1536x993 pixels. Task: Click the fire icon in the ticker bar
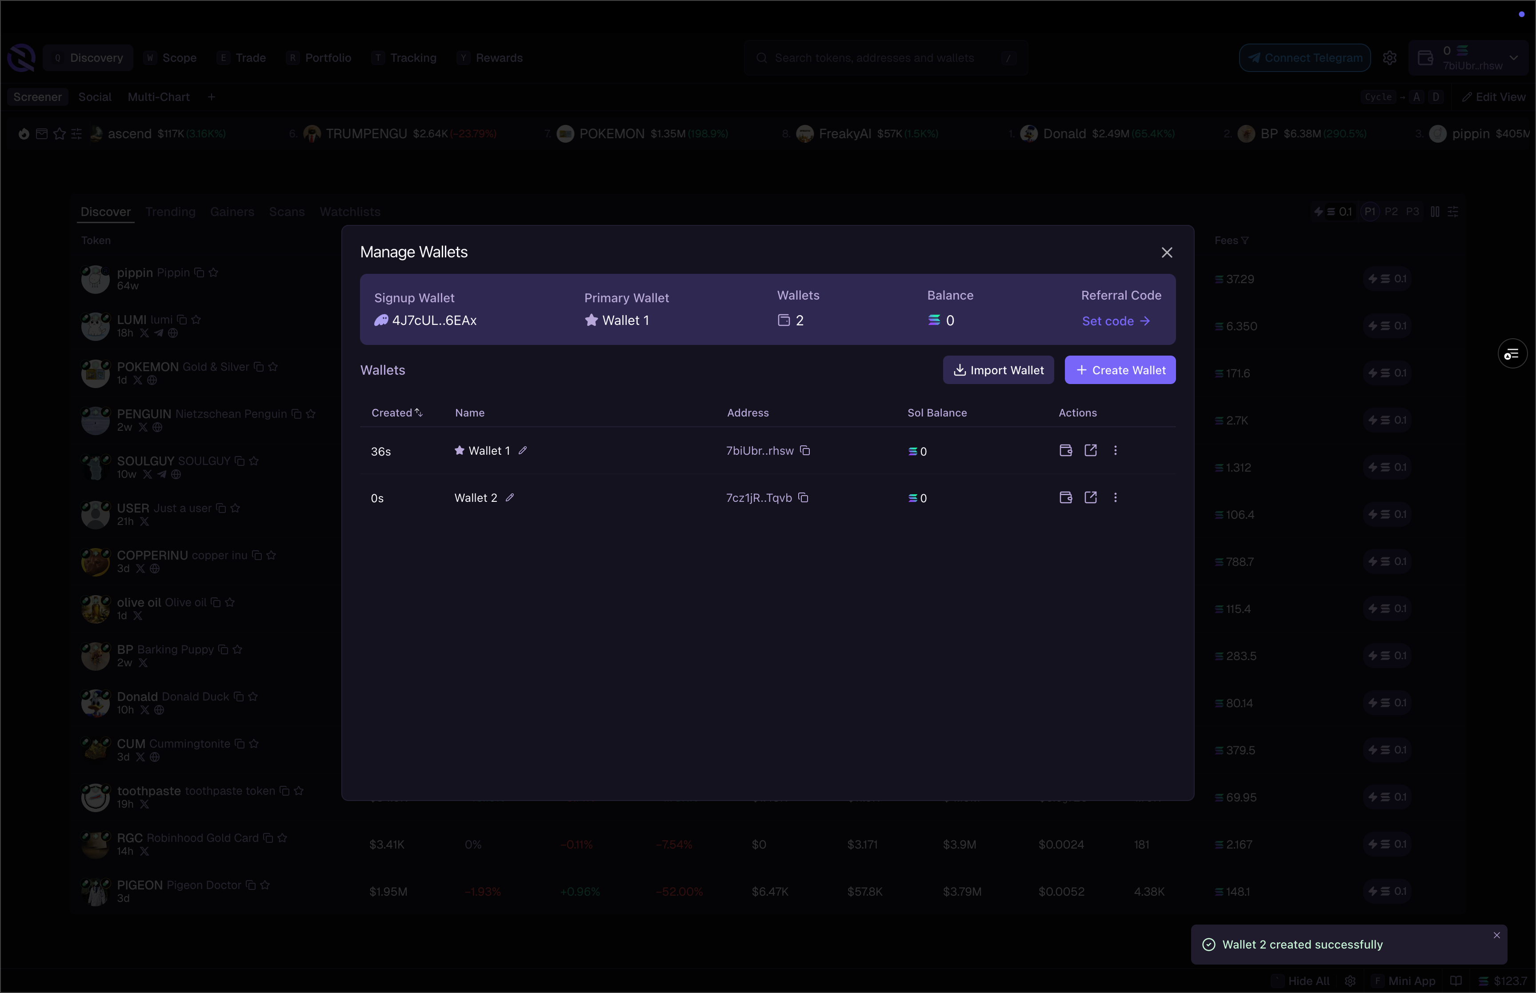(24, 133)
